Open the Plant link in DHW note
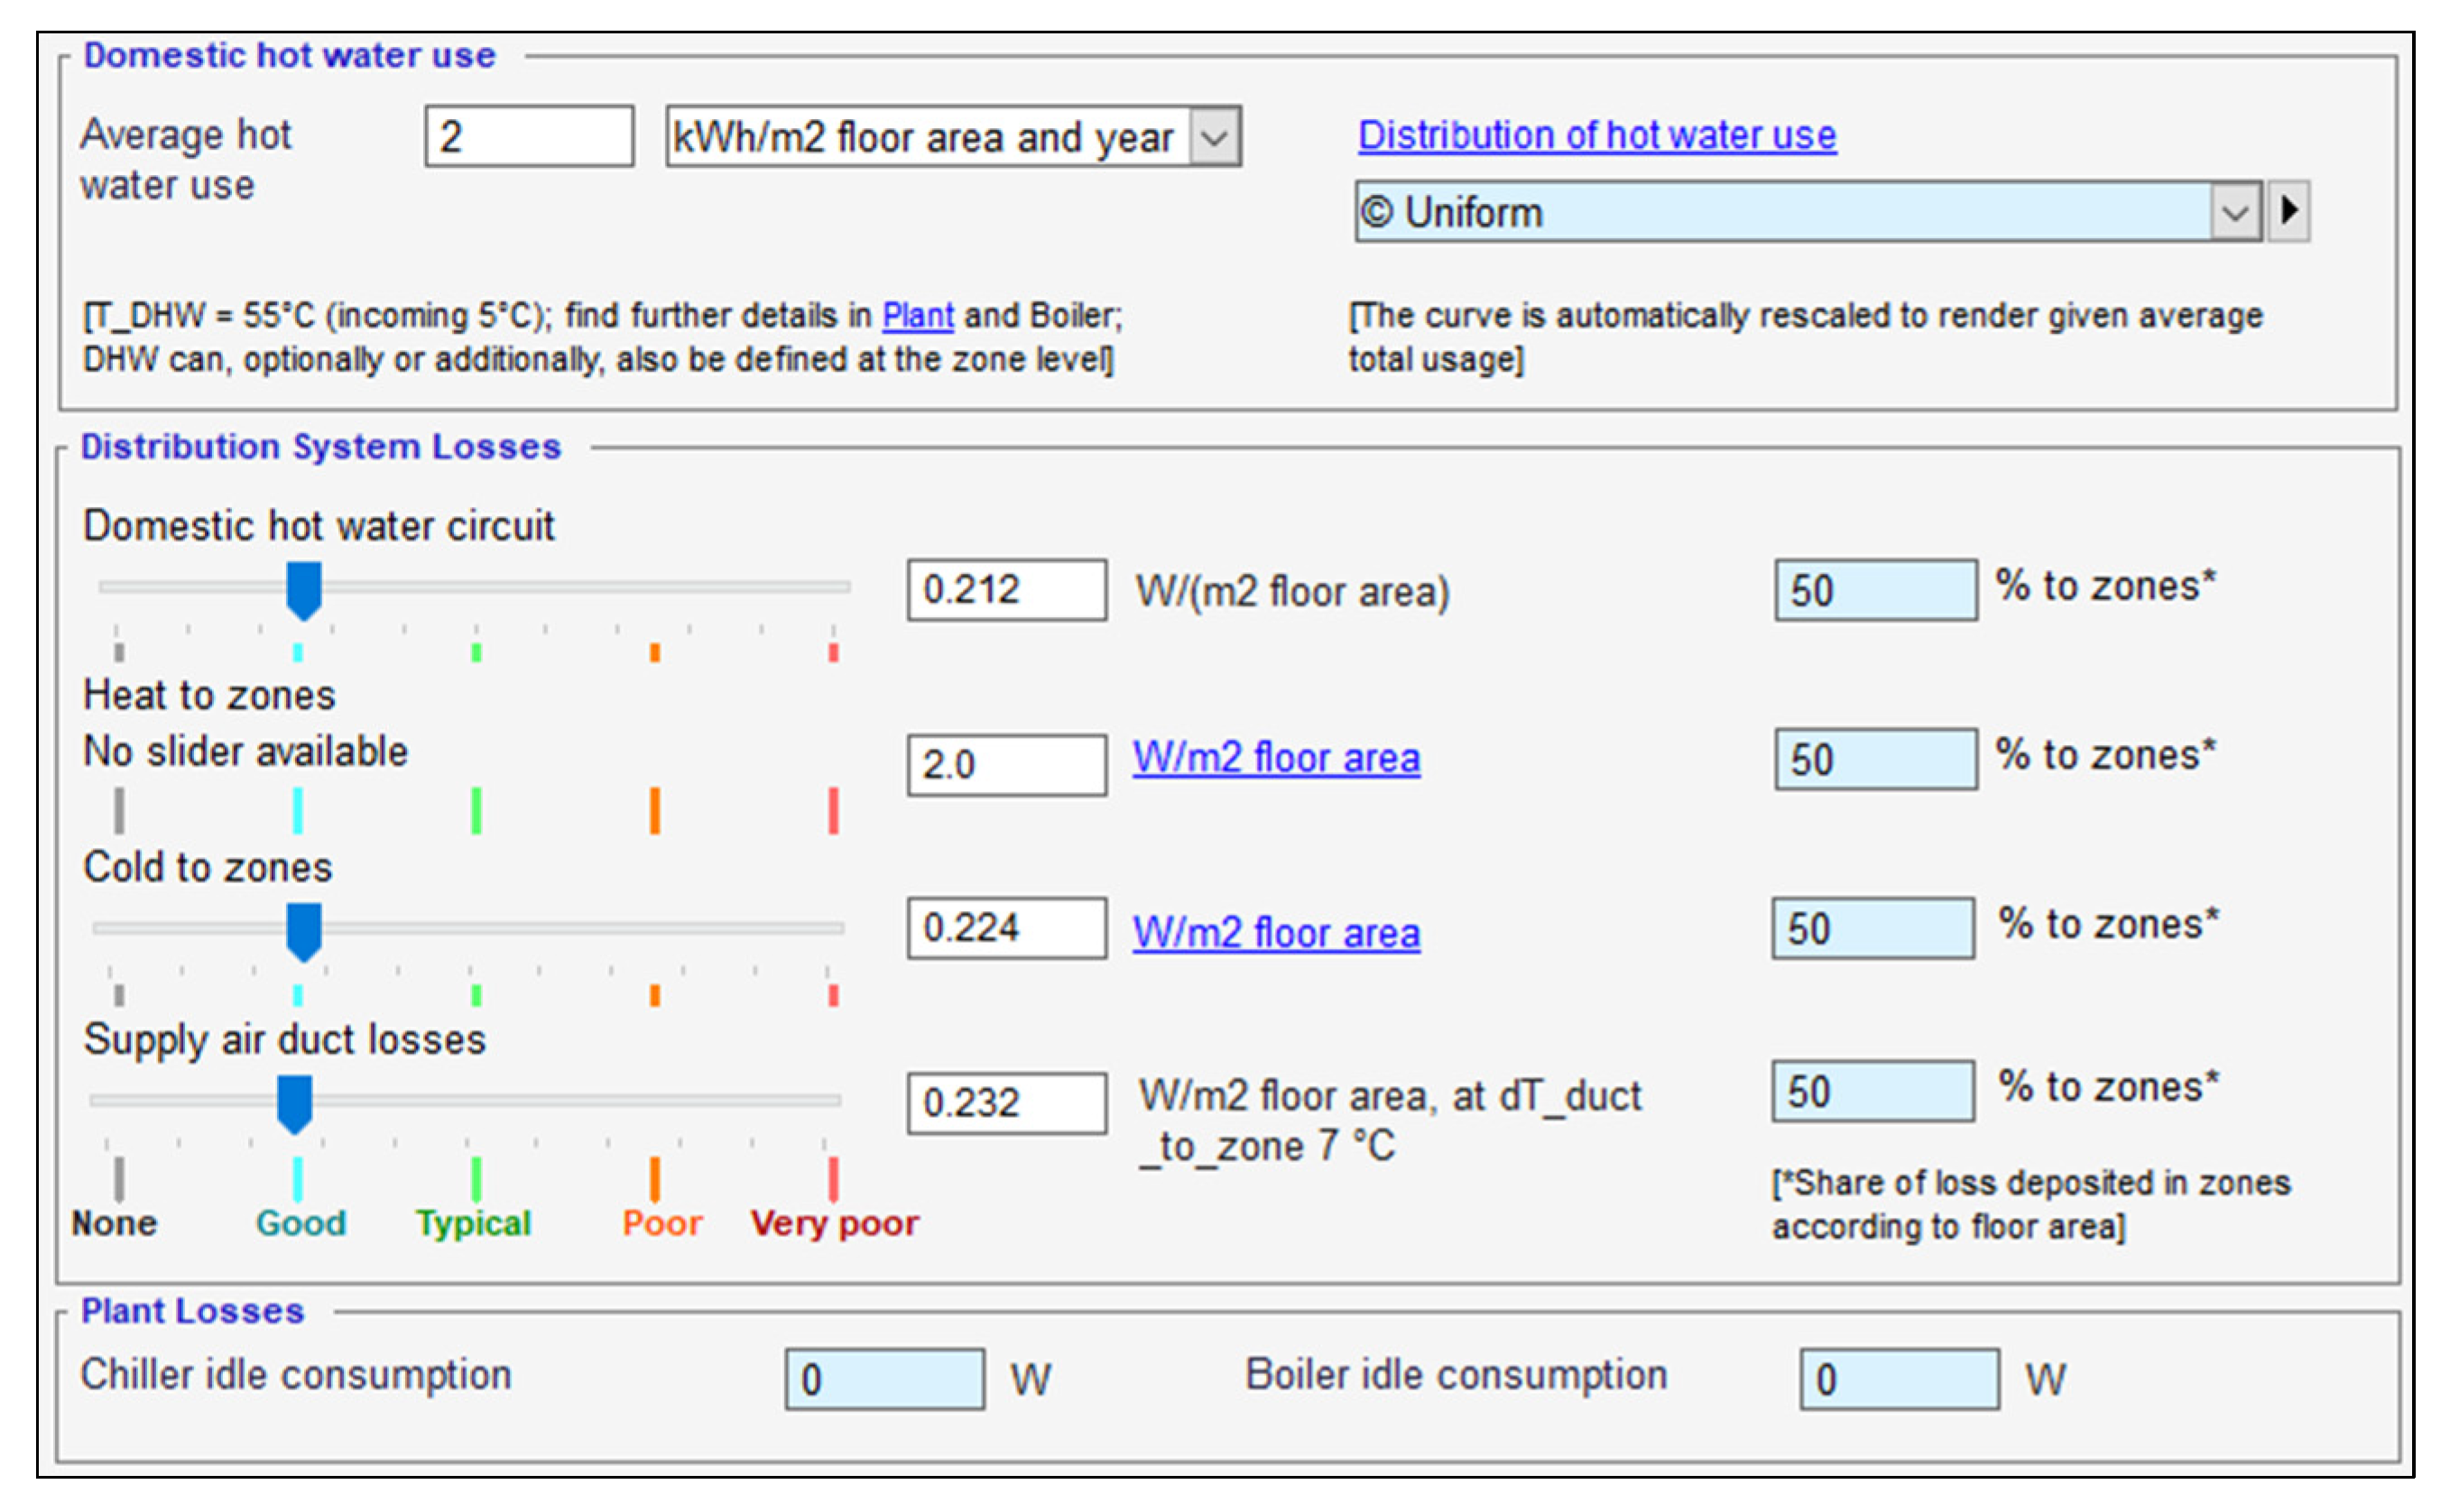Viewport: 2450px width, 1512px height. tap(917, 316)
